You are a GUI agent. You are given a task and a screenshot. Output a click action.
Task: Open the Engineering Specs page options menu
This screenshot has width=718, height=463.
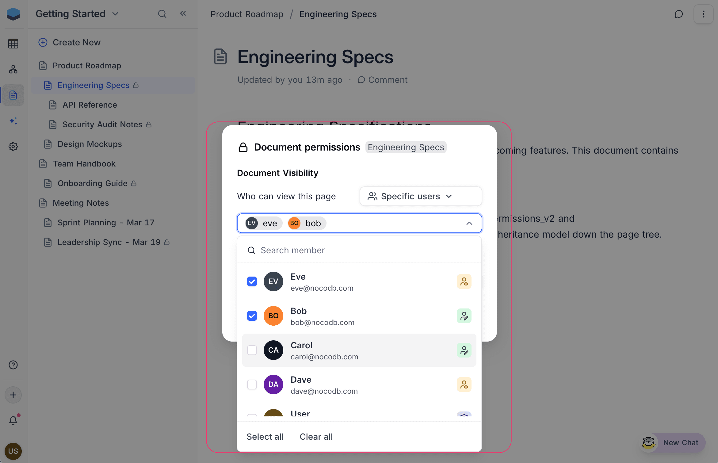click(x=703, y=14)
